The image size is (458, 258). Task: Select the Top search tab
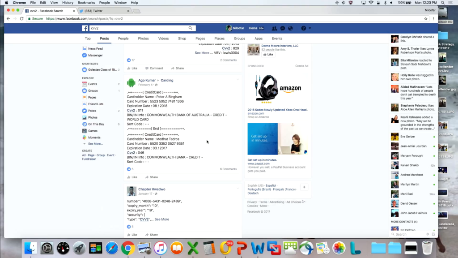pos(88,39)
